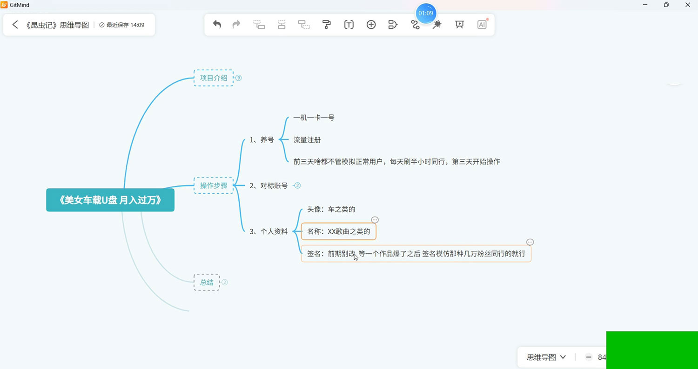Viewport: 698px width, 369px height.
Task: Expand the 对标账号 collapsed children badge
Action: click(297, 185)
